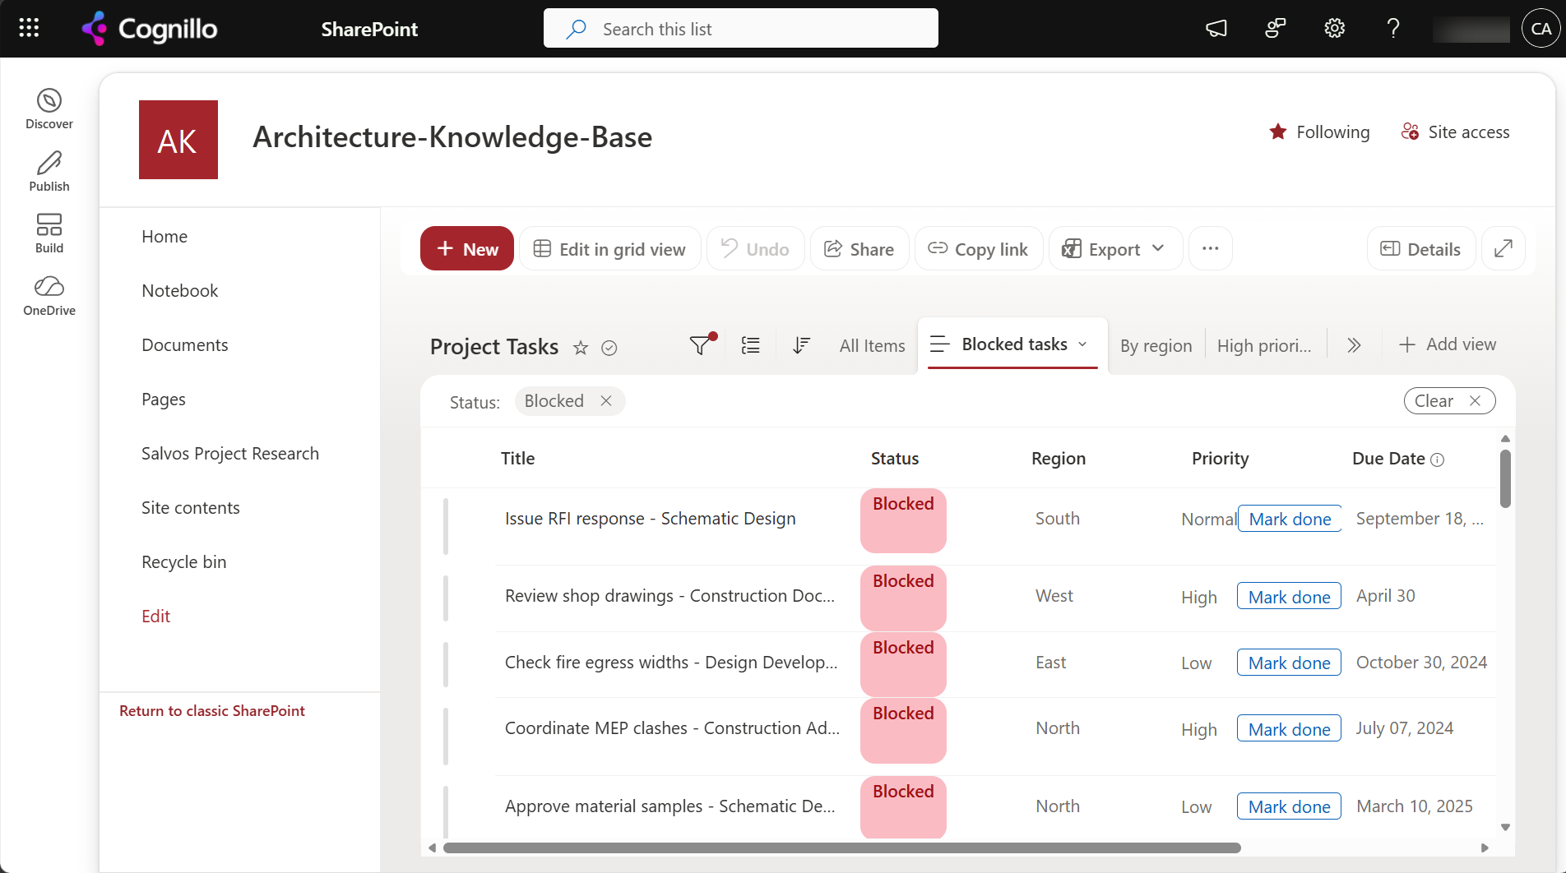The height and width of the screenshot is (873, 1566).
Task: Click the horizontal scrollbar of the list
Action: 841,848
